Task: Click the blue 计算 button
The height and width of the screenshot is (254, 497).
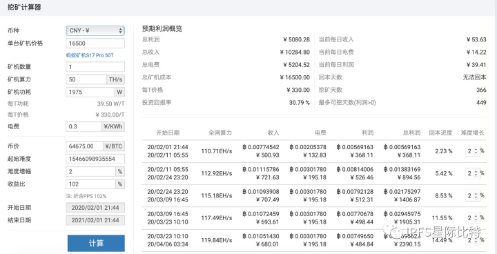Action: pos(96,243)
